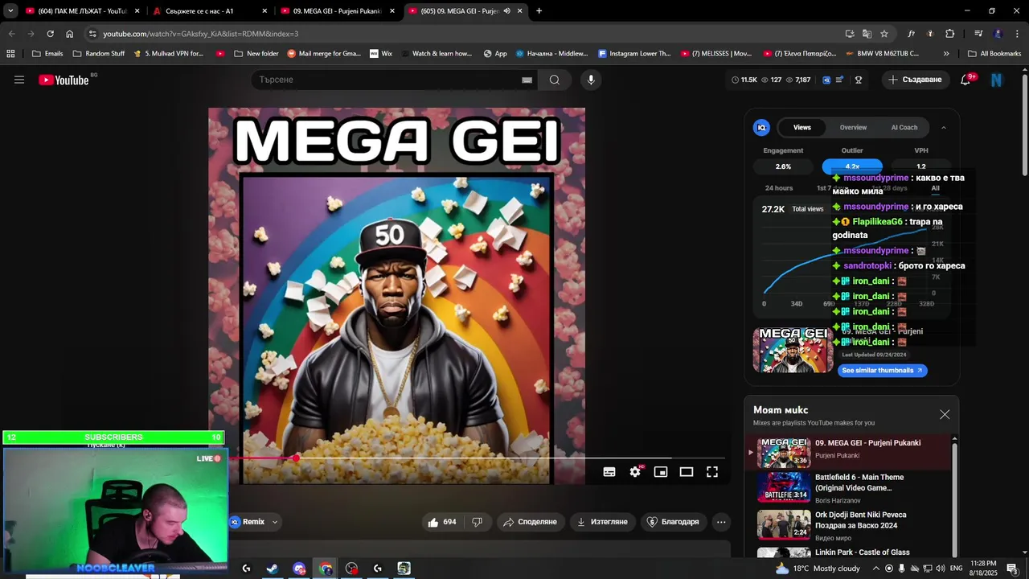Select the 24 hours time range

click(779, 188)
